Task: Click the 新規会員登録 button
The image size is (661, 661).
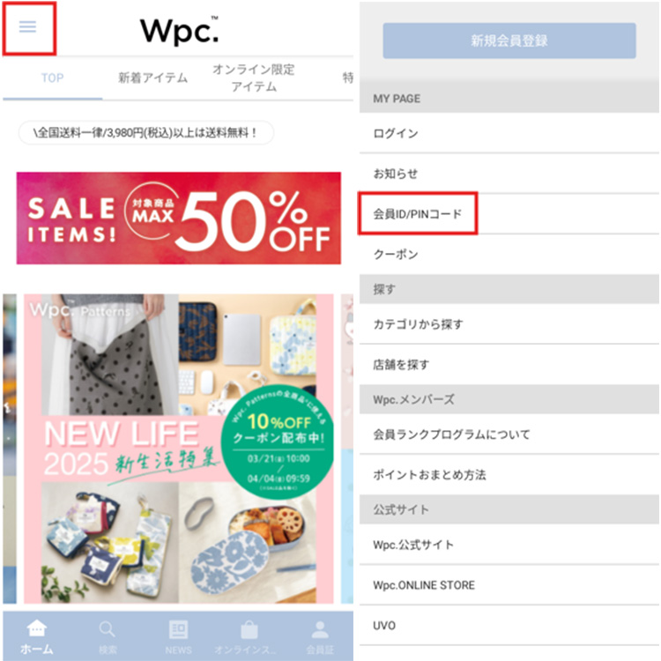Action: tap(509, 41)
